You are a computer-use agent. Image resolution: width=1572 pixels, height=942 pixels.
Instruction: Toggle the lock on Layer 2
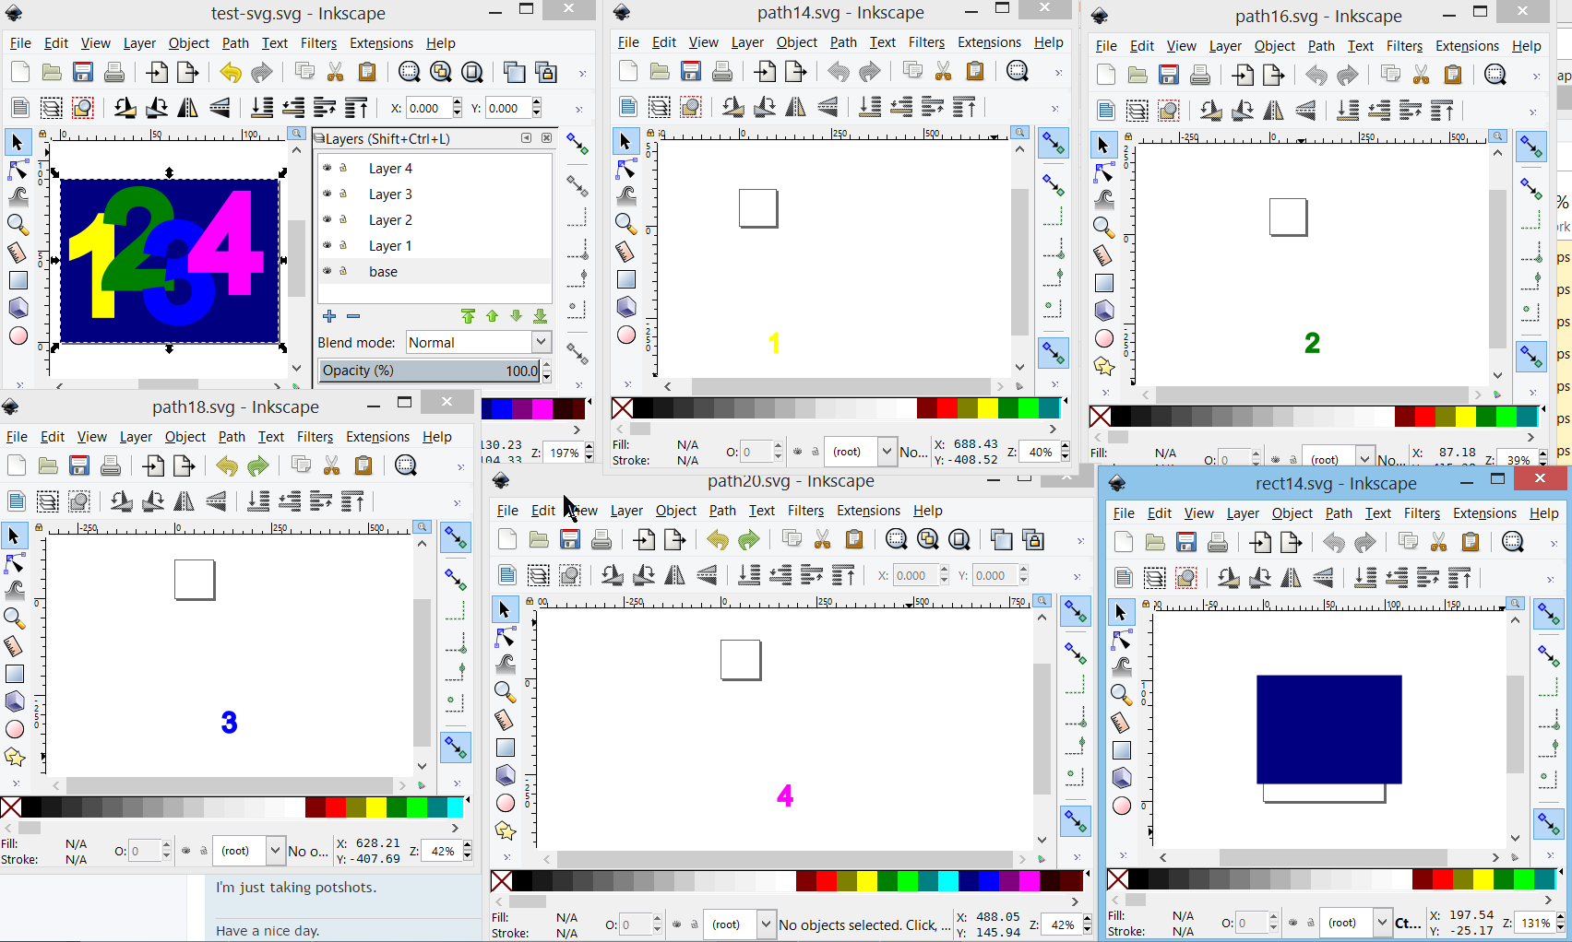343,219
